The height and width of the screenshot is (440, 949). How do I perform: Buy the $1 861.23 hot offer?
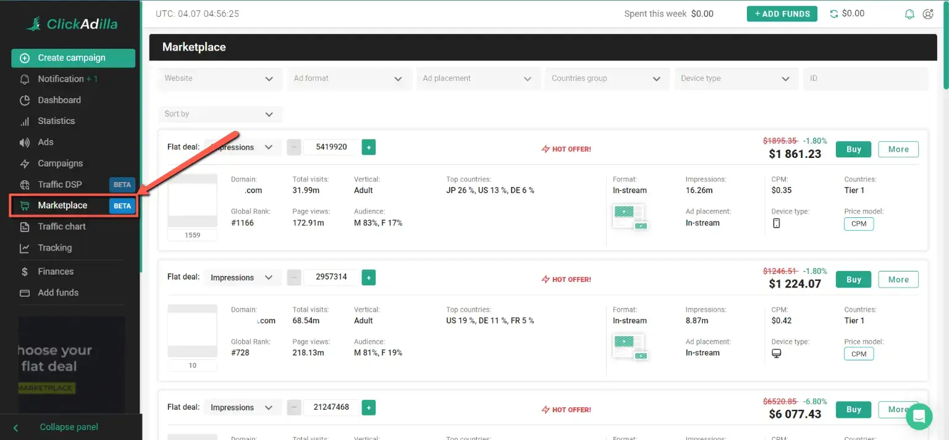tap(853, 149)
